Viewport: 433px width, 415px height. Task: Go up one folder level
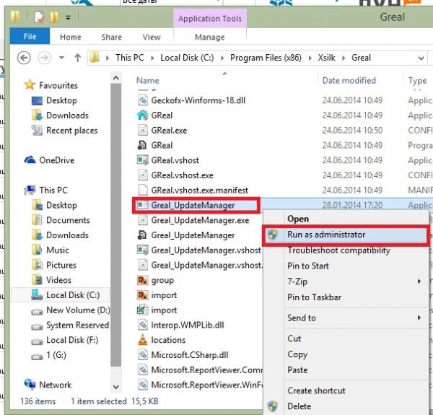(x=78, y=58)
